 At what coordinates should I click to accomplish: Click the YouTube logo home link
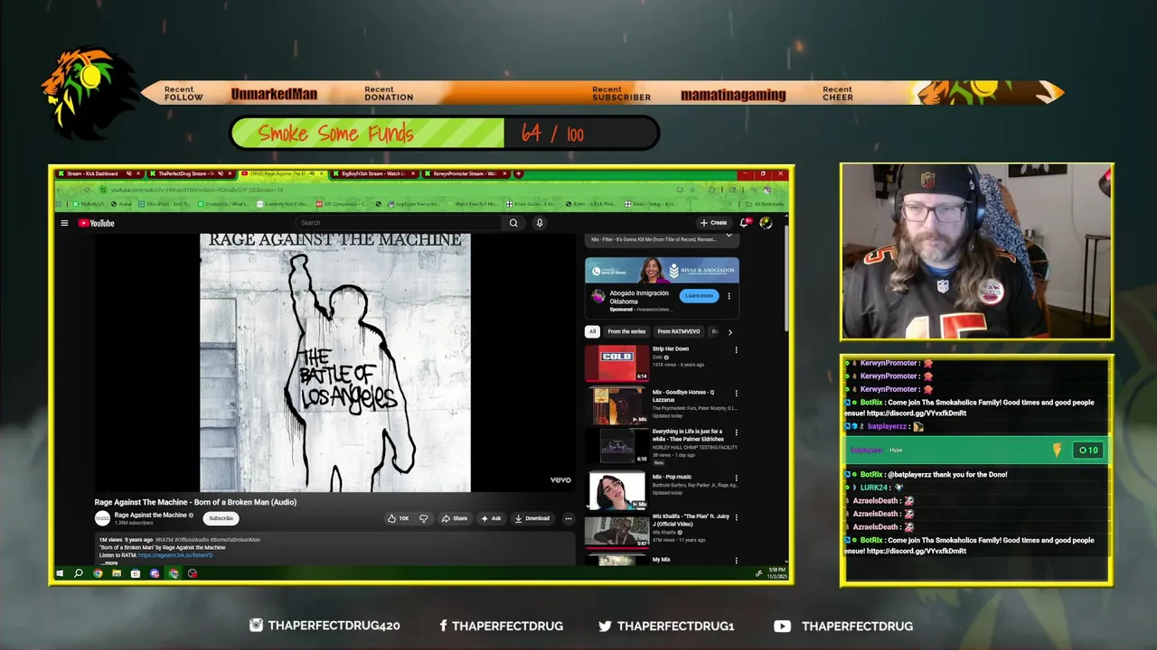(96, 223)
